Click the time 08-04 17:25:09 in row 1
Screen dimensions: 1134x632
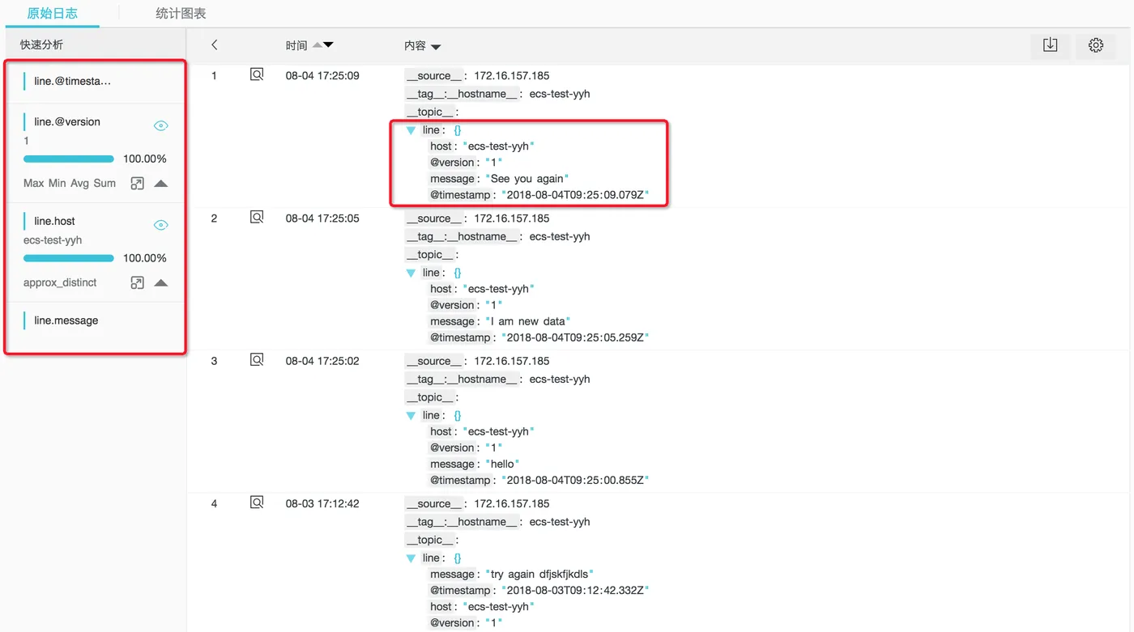pos(322,75)
